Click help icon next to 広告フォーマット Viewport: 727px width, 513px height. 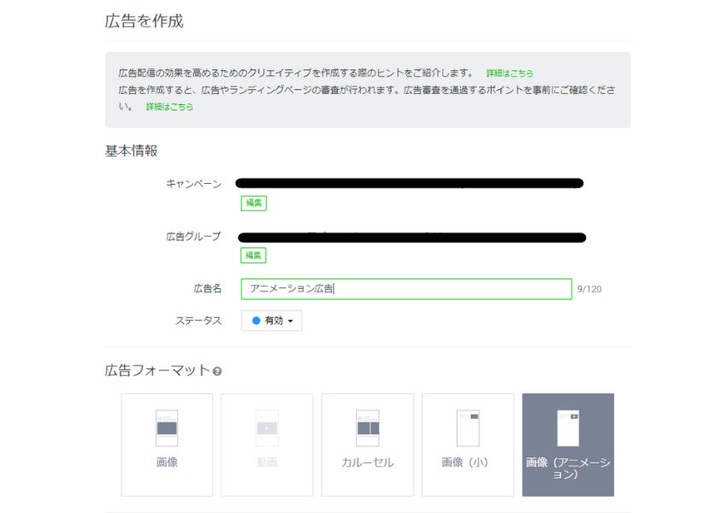[217, 371]
